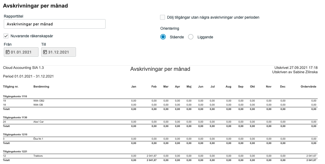Choose the Liggande orientation radio button
325x164 pixels.
(191, 37)
